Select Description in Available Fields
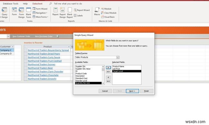The image size is (209, 125). pos(88,76)
